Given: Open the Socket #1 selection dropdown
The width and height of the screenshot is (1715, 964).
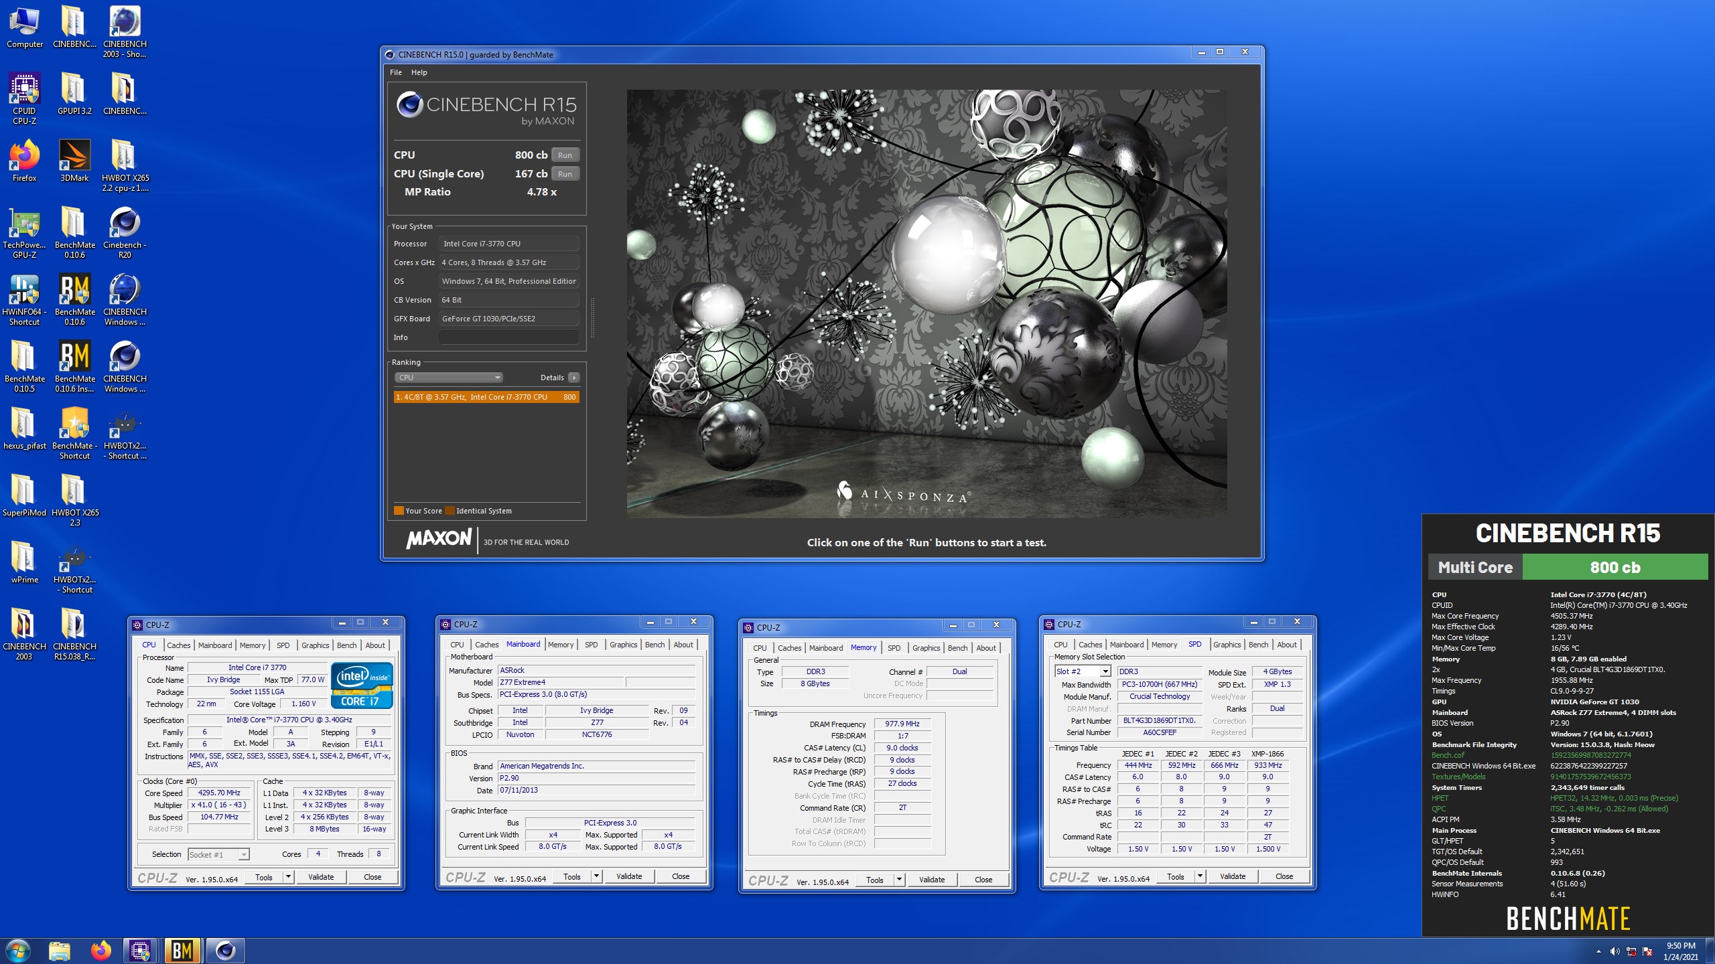Looking at the screenshot, I should (x=218, y=854).
